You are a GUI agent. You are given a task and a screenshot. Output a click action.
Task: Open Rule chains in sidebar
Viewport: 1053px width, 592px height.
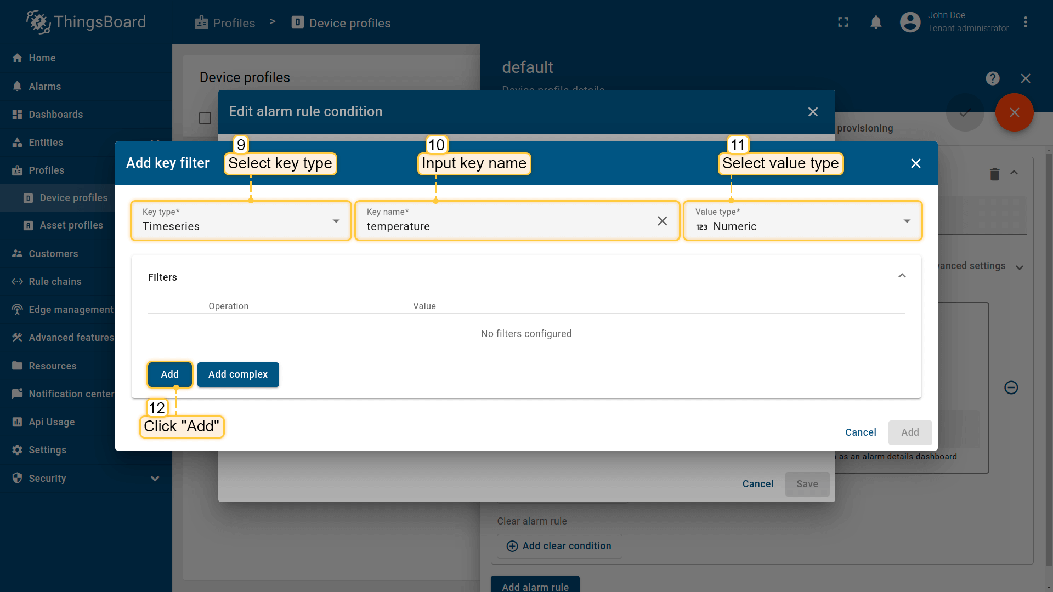coord(55,282)
